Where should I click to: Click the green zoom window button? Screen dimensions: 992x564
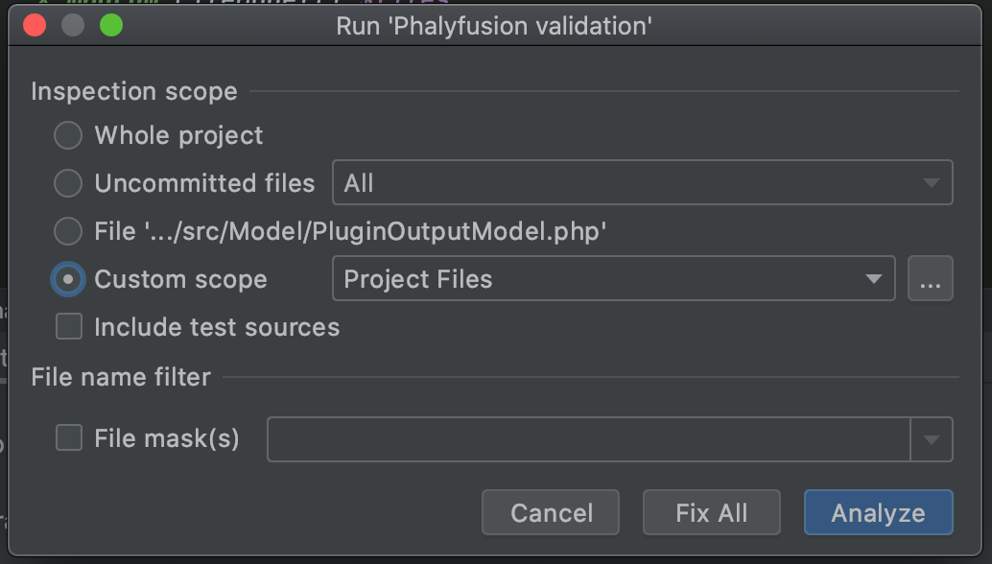(x=111, y=26)
